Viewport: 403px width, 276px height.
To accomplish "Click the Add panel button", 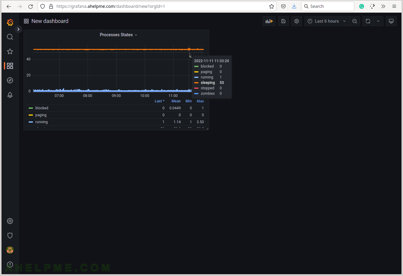I will coord(269,21).
